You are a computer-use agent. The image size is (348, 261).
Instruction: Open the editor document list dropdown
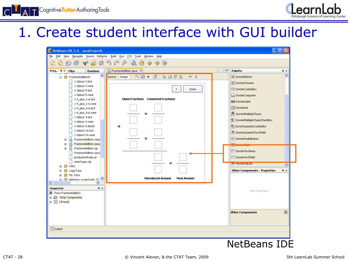pyautogui.click(x=226, y=70)
